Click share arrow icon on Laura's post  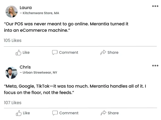(x=103, y=53)
